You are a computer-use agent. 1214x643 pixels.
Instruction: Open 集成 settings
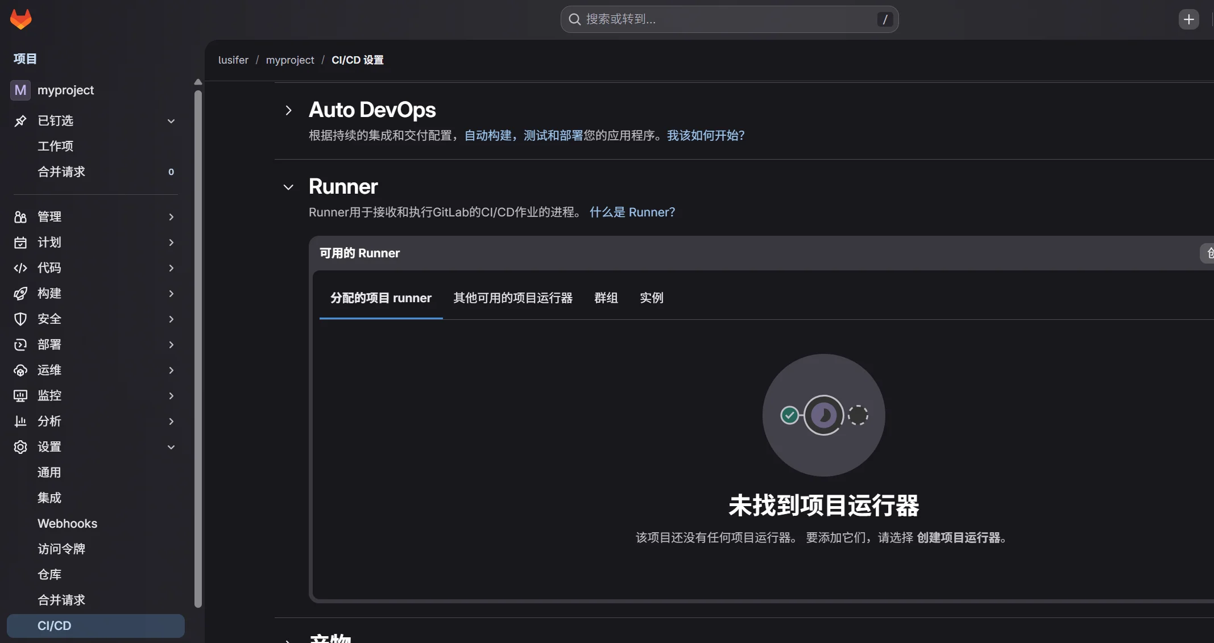[96, 498]
